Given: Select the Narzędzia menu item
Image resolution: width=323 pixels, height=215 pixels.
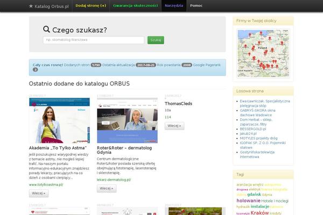Looking at the screenshot, I should point(174,6).
